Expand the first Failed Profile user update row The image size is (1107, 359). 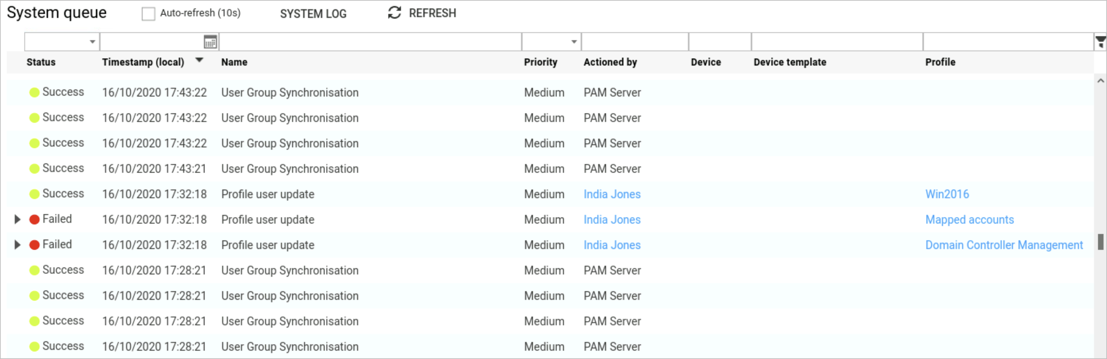tap(17, 219)
